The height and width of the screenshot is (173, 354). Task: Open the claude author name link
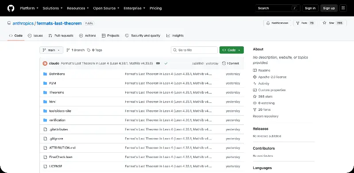click(54, 63)
